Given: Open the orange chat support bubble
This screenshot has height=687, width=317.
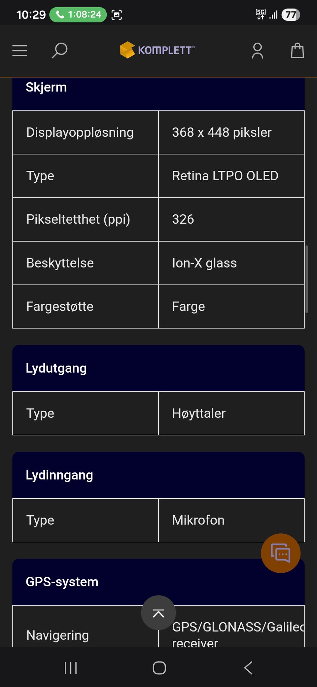Looking at the screenshot, I should point(281,553).
